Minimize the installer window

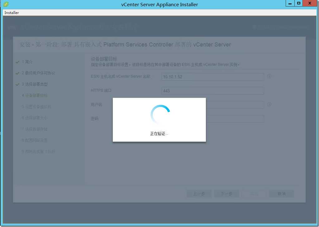pos(290,3)
